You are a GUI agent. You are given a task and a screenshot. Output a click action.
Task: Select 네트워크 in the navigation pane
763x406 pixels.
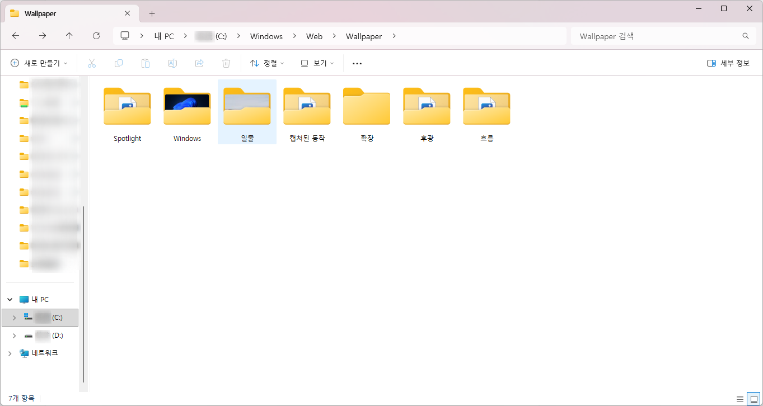(40, 353)
